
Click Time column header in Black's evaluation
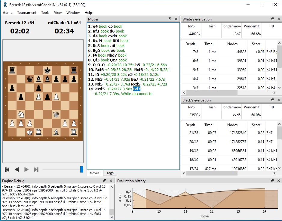[208, 125]
